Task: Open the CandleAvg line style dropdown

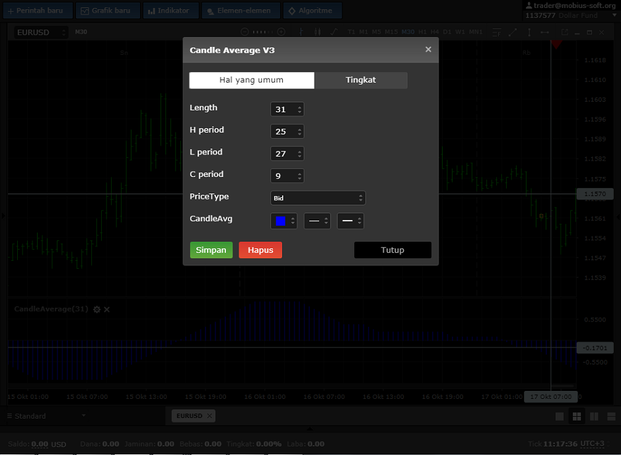Action: point(317,221)
